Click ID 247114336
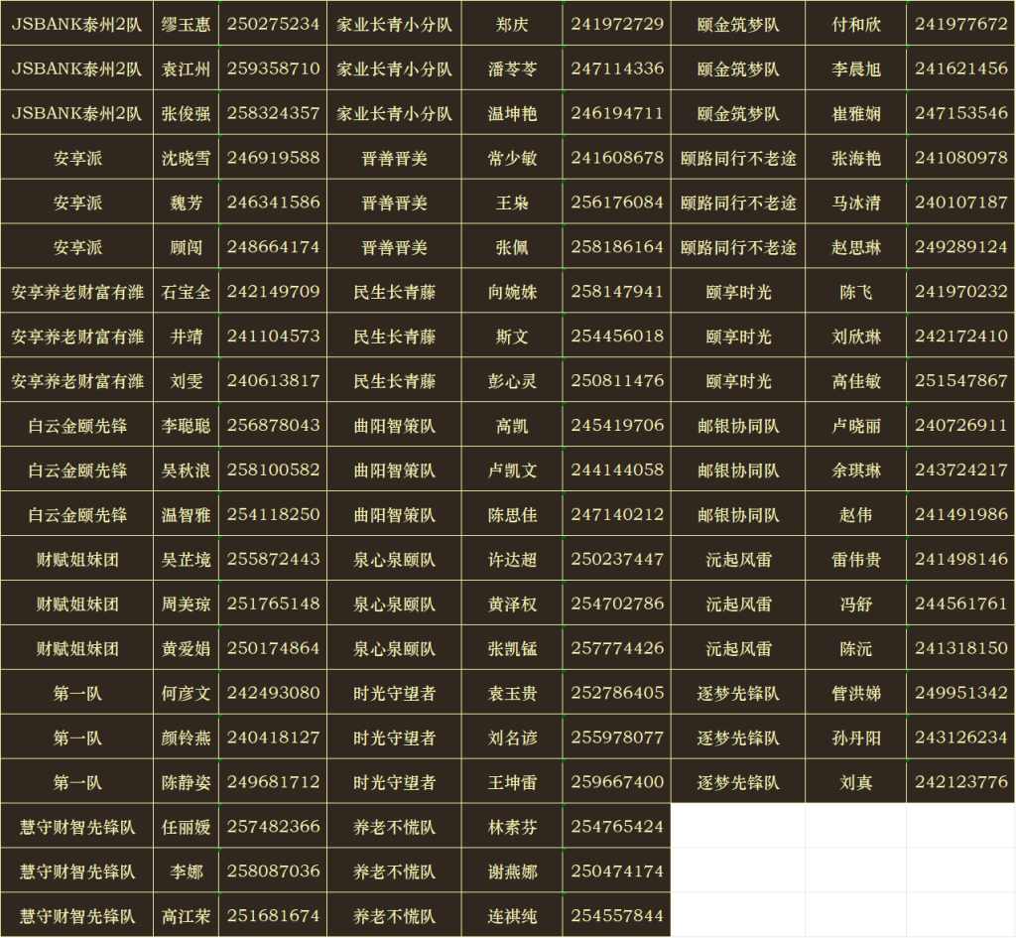The height and width of the screenshot is (938, 1016). (617, 68)
